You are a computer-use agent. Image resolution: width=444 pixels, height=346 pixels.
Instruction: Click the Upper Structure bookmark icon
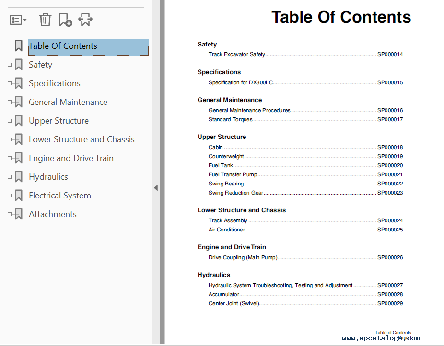click(x=19, y=120)
